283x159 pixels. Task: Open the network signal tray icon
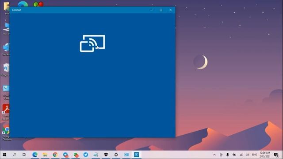[x=241, y=155]
